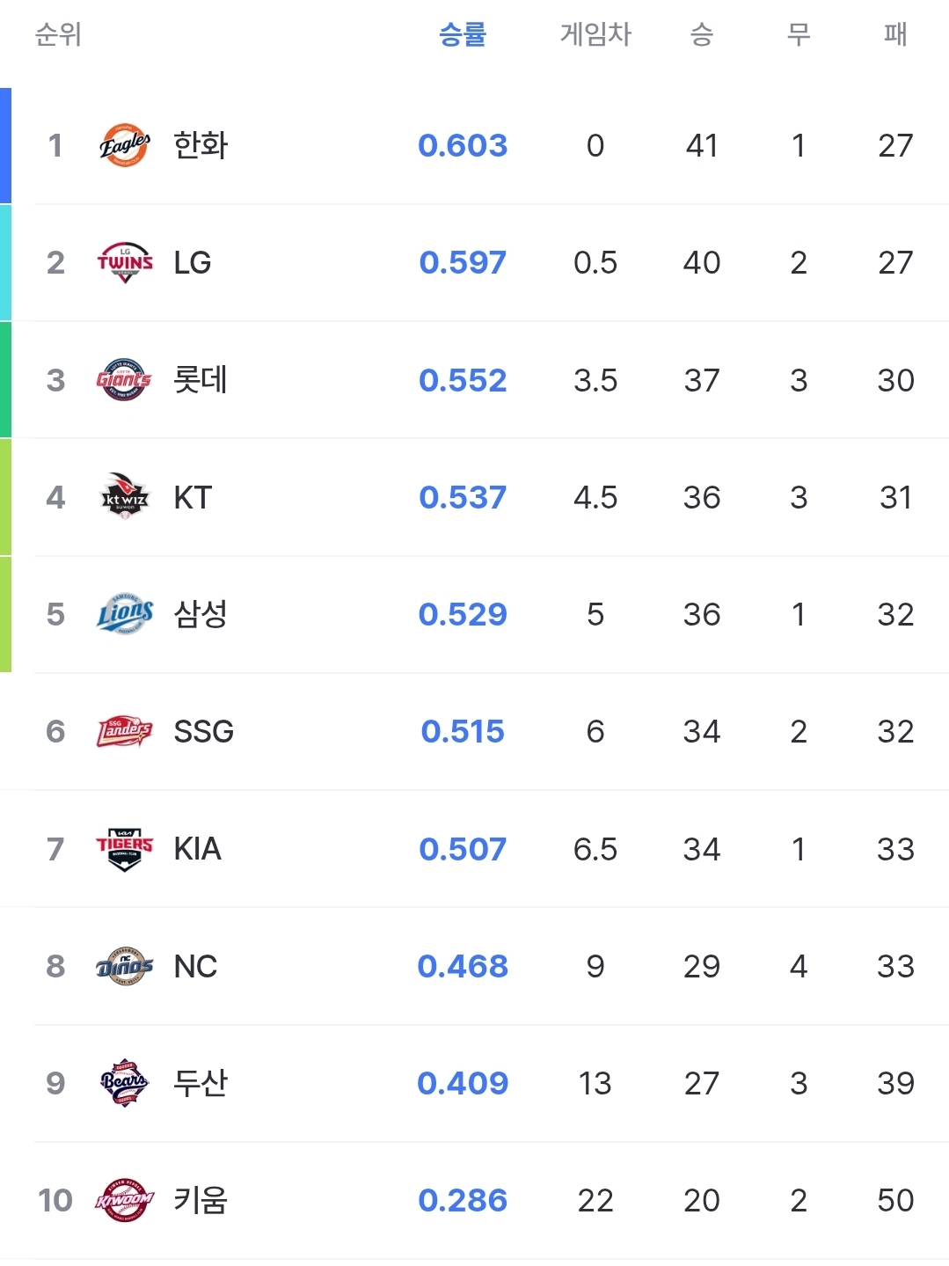This screenshot has width=949, height=1266.
Task: Tap the Samsung Lions logo
Action: [124, 614]
